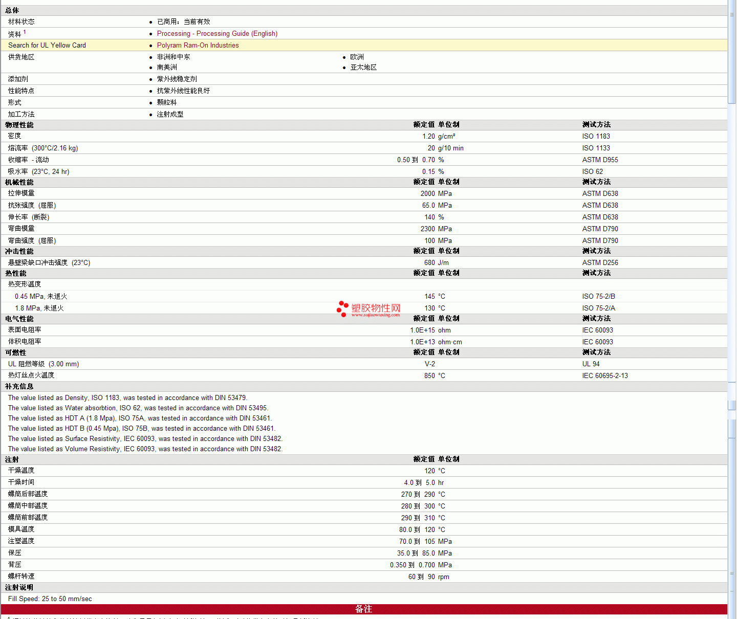Select the '0.45 MPa, 未退火' row label

pos(41,296)
